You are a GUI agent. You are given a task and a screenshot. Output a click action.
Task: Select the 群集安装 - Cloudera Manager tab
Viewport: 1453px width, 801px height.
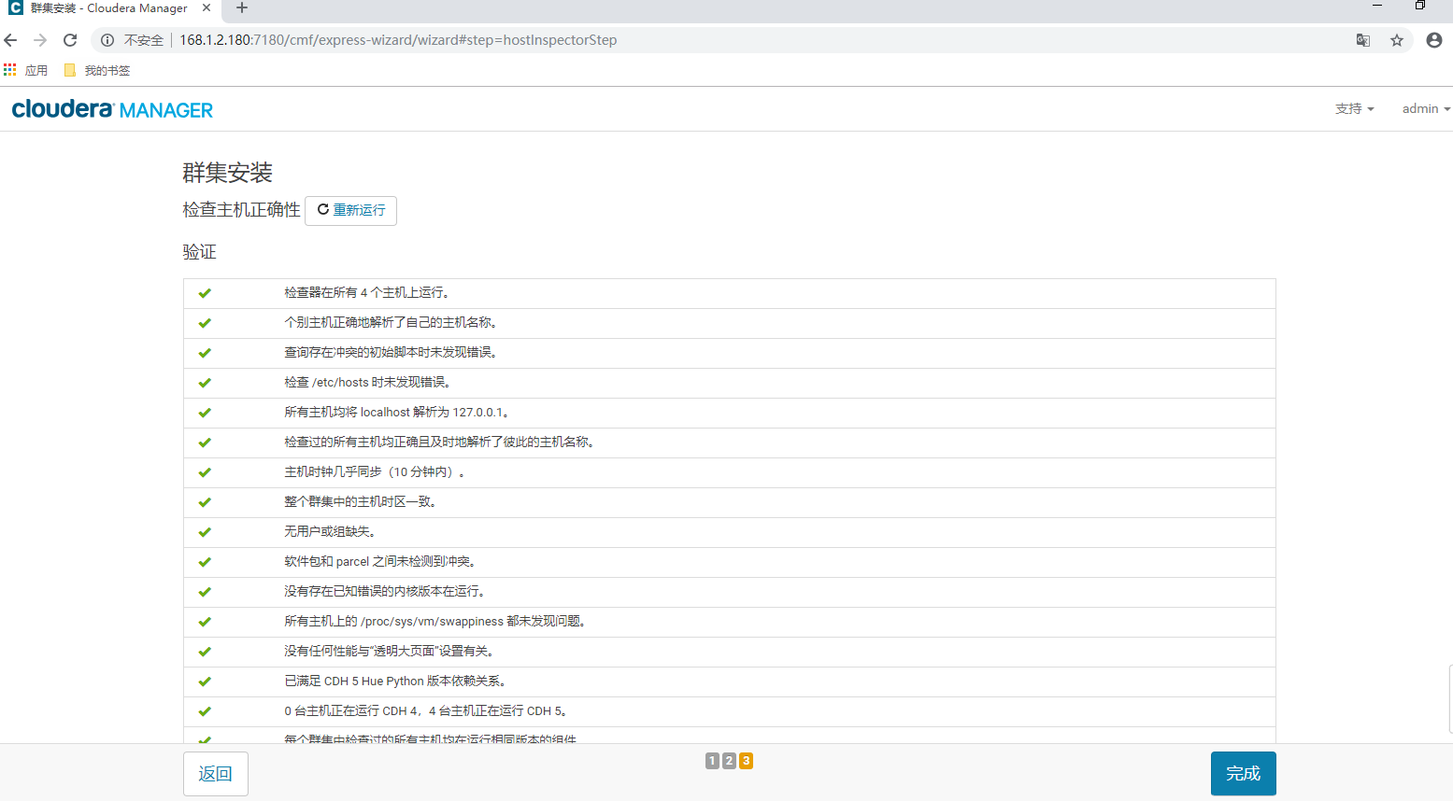pos(109,8)
